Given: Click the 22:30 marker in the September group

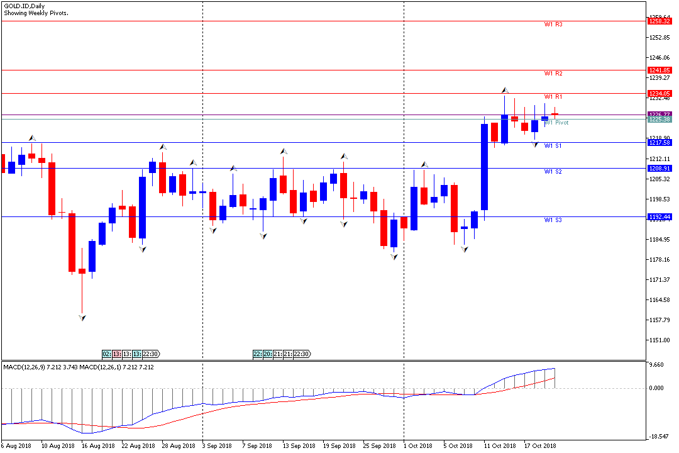Looking at the screenshot, I should [302, 354].
